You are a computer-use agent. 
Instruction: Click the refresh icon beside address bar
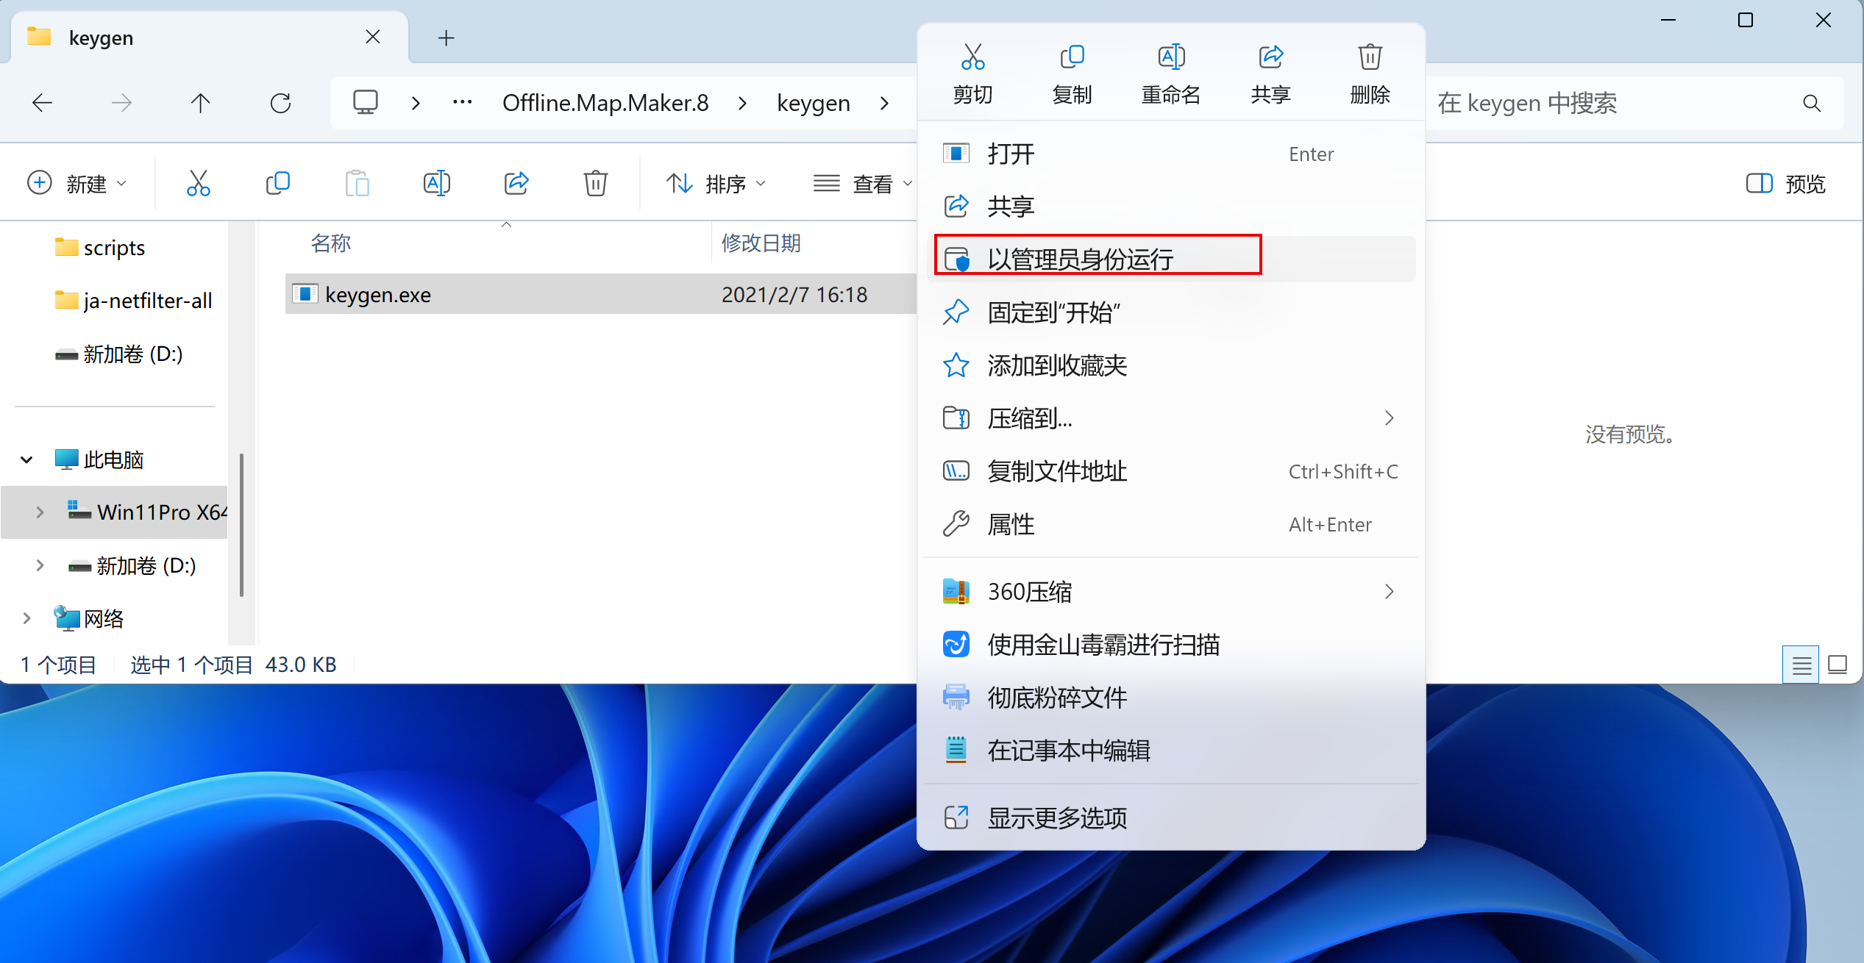(x=280, y=103)
